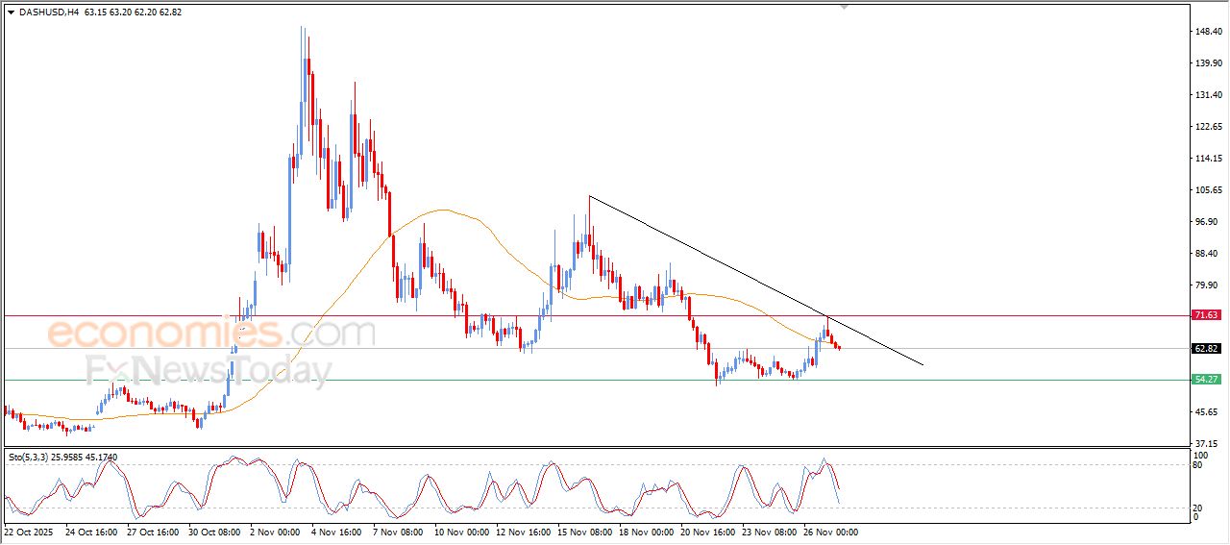Click the 37.15 price scale label
The width and height of the screenshot is (1230, 545).
tap(1207, 443)
